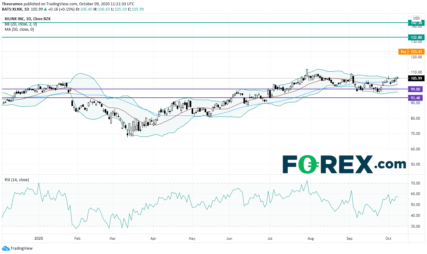
Task: Click the 142.30 green price level tag
Action: tap(416, 23)
